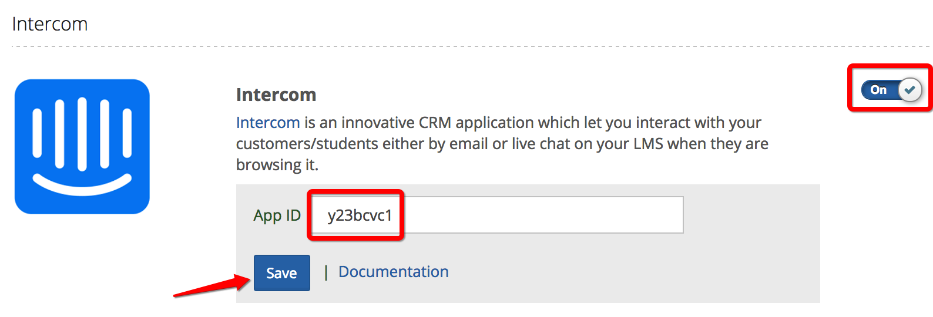
Task: Click the checkmark knob on the toggle
Action: (909, 90)
